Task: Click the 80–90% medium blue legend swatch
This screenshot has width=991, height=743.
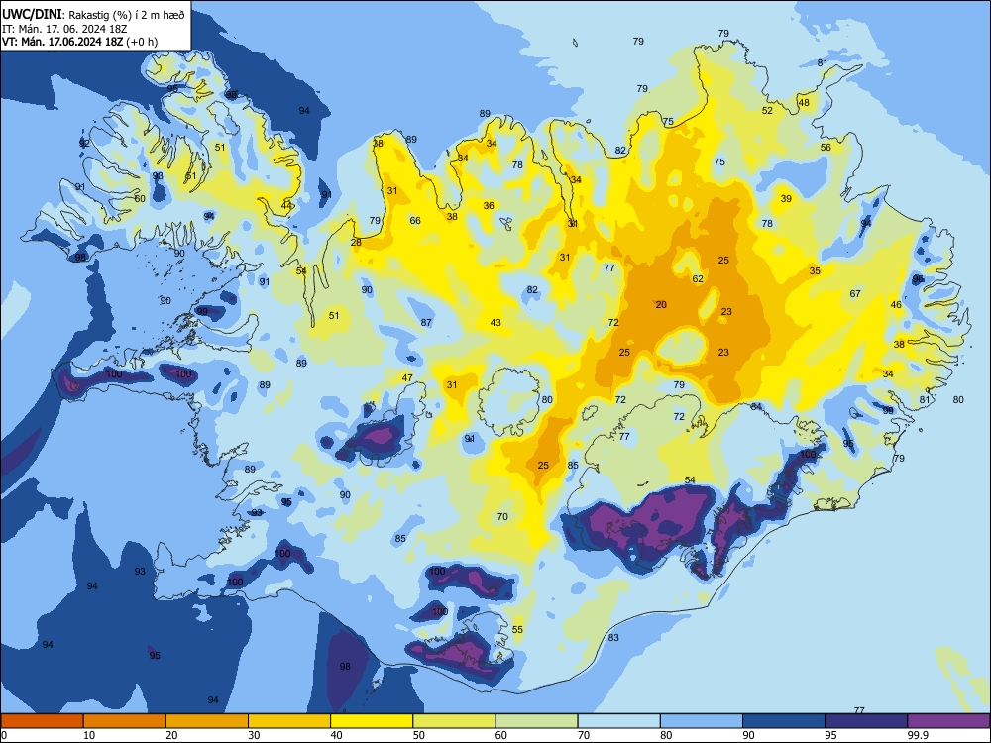Action: tap(701, 721)
